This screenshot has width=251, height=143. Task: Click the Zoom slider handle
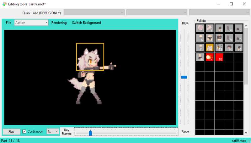[x=184, y=77]
